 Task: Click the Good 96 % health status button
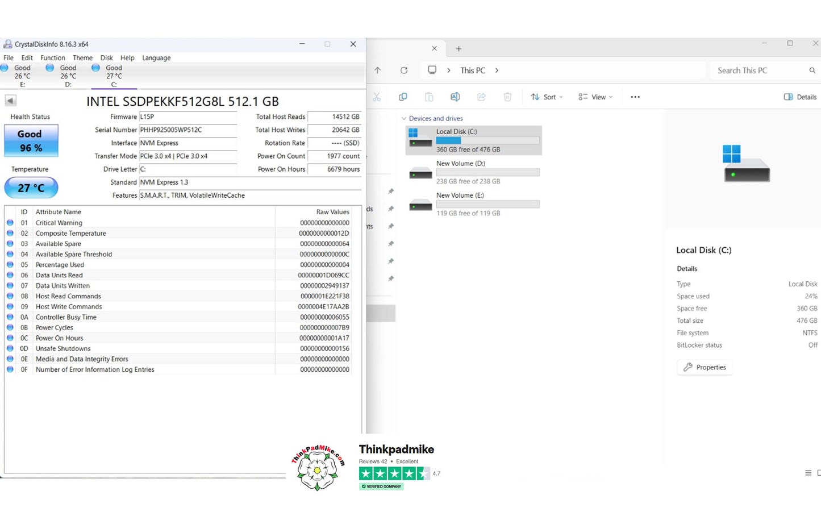pyautogui.click(x=31, y=140)
